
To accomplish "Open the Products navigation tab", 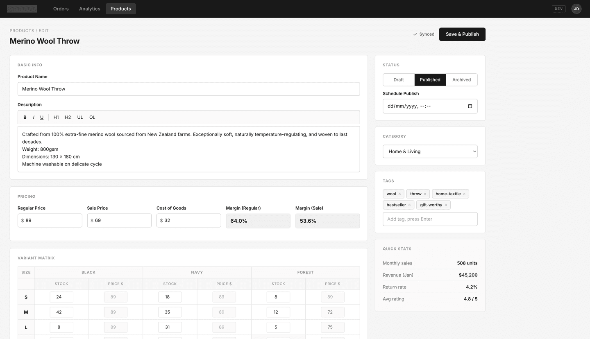I will 120,9.
